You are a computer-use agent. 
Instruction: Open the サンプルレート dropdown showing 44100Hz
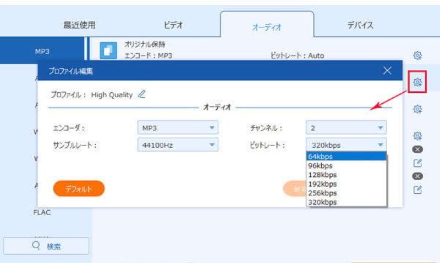pos(178,145)
